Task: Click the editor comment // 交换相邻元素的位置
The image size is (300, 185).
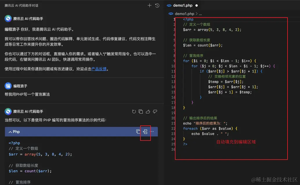Action: 227,76
